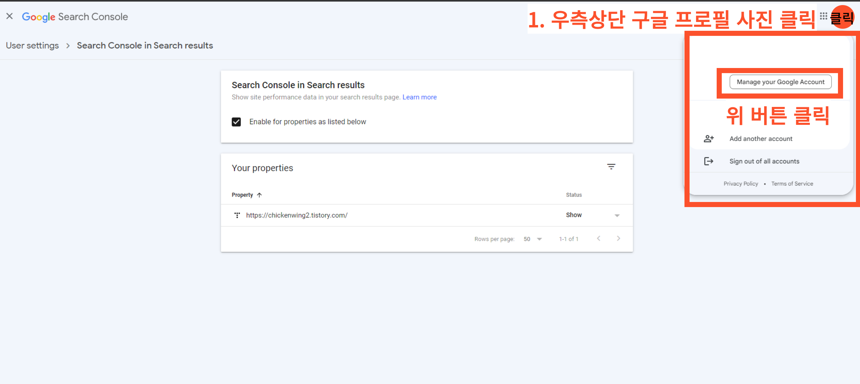Select Add another account
The width and height of the screenshot is (860, 384).
pyautogui.click(x=761, y=139)
